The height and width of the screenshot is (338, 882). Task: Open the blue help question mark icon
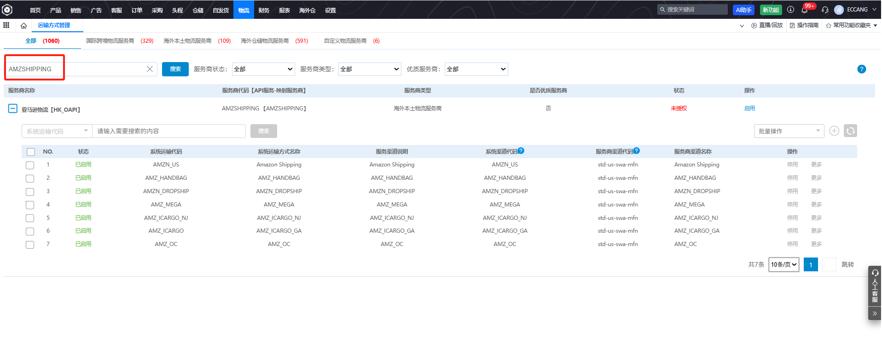coord(862,69)
